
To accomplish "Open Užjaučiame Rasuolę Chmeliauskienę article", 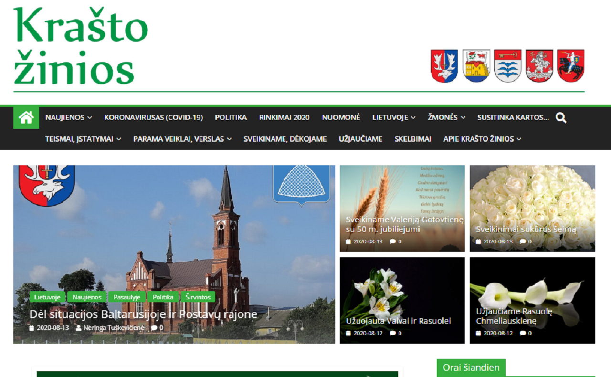I will 514,316.
